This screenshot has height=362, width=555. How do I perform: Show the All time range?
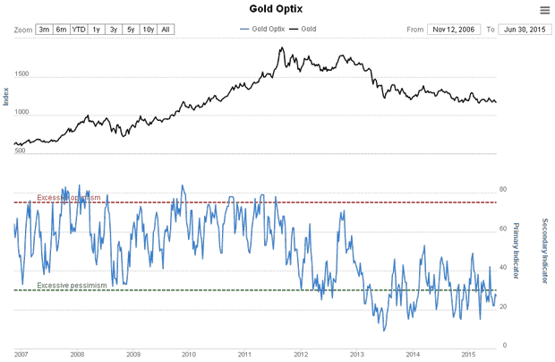166,30
